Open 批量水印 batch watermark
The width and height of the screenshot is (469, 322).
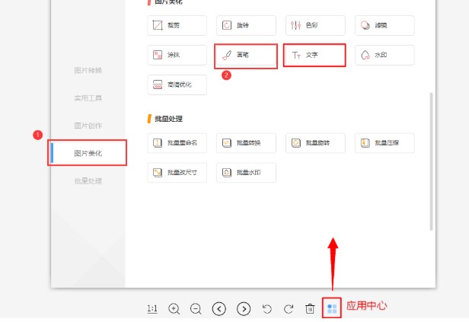pos(246,173)
